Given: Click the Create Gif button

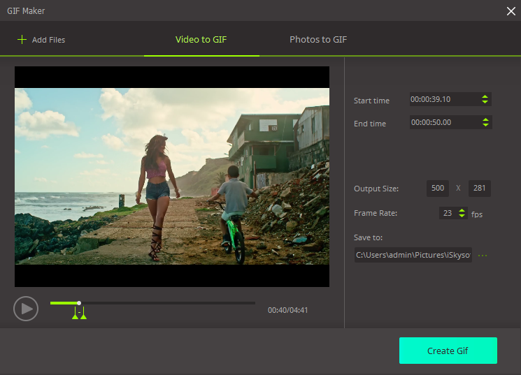Looking at the screenshot, I should [448, 351].
